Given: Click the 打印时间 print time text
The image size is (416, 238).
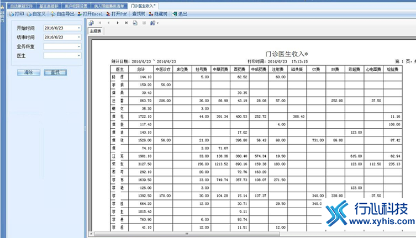Looking at the screenshot, I should pos(278,61).
